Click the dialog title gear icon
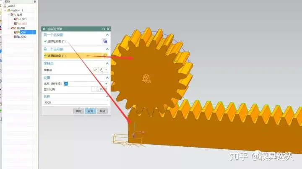Image resolution: width=302 pixels, height=169 pixels. (x=44, y=29)
